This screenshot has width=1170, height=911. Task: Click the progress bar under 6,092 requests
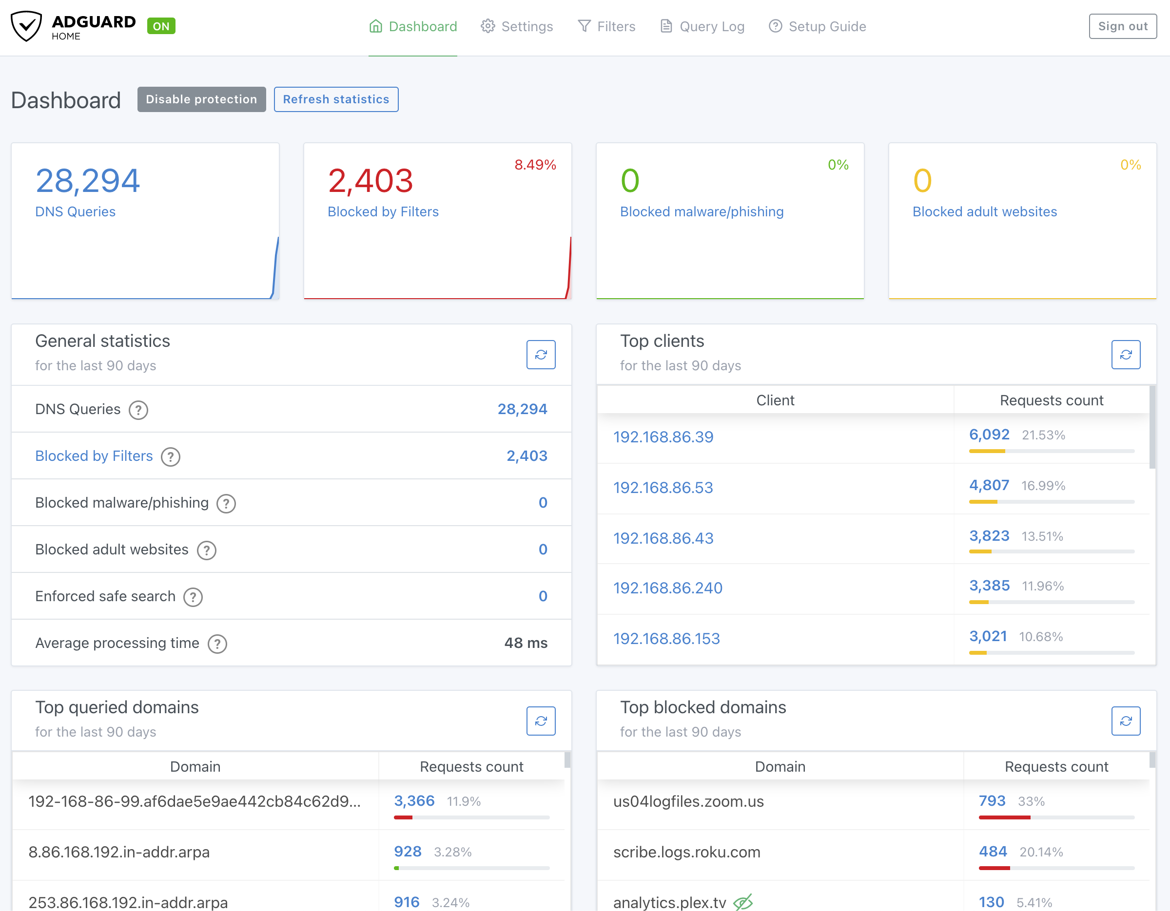[1052, 451]
